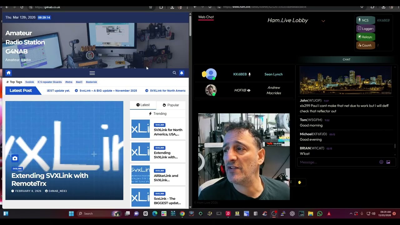Click the NCS role badge

(366, 20)
